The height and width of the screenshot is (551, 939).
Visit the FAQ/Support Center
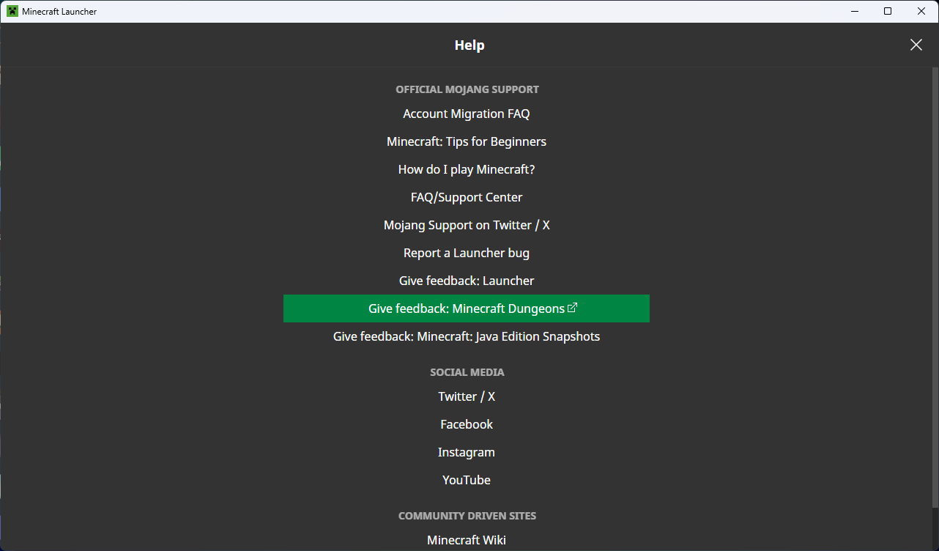click(467, 197)
